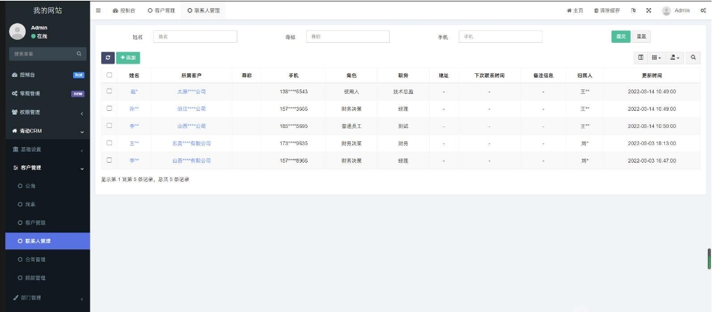Click the Admin avatar in the sidebar
Image resolution: width=713 pixels, height=312 pixels.
tap(17, 31)
